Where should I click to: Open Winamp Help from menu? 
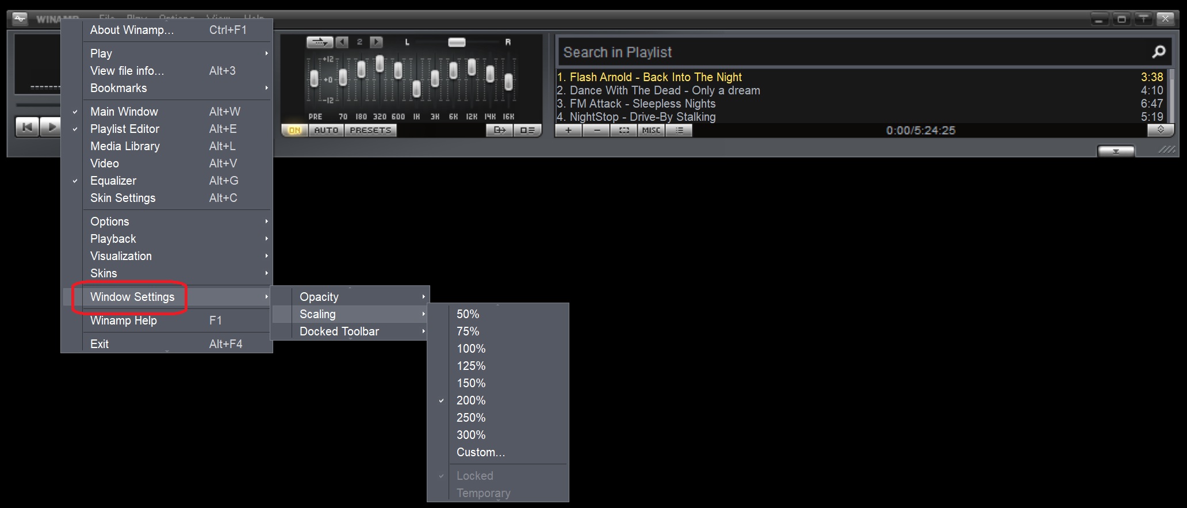pyautogui.click(x=166, y=320)
